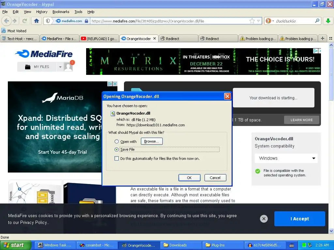
Task: Open the Most Visited bookmarks folder
Action: [x=14, y=31]
